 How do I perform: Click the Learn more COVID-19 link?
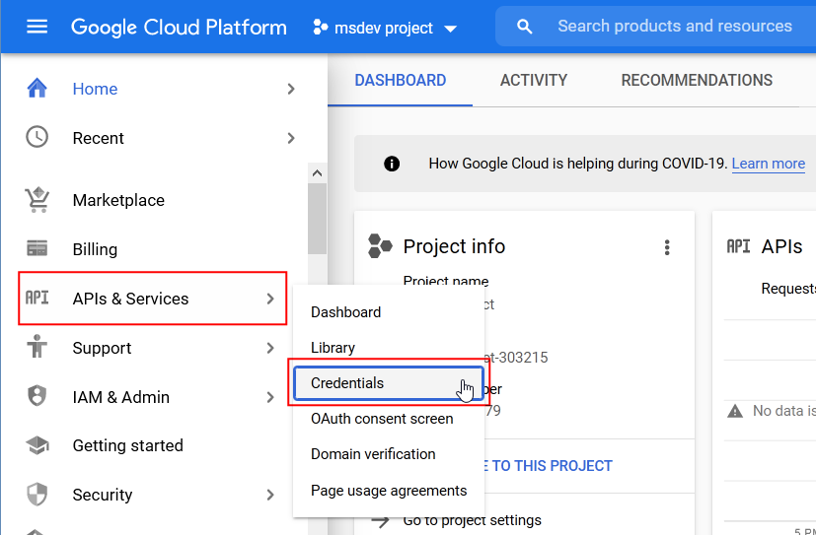point(768,164)
